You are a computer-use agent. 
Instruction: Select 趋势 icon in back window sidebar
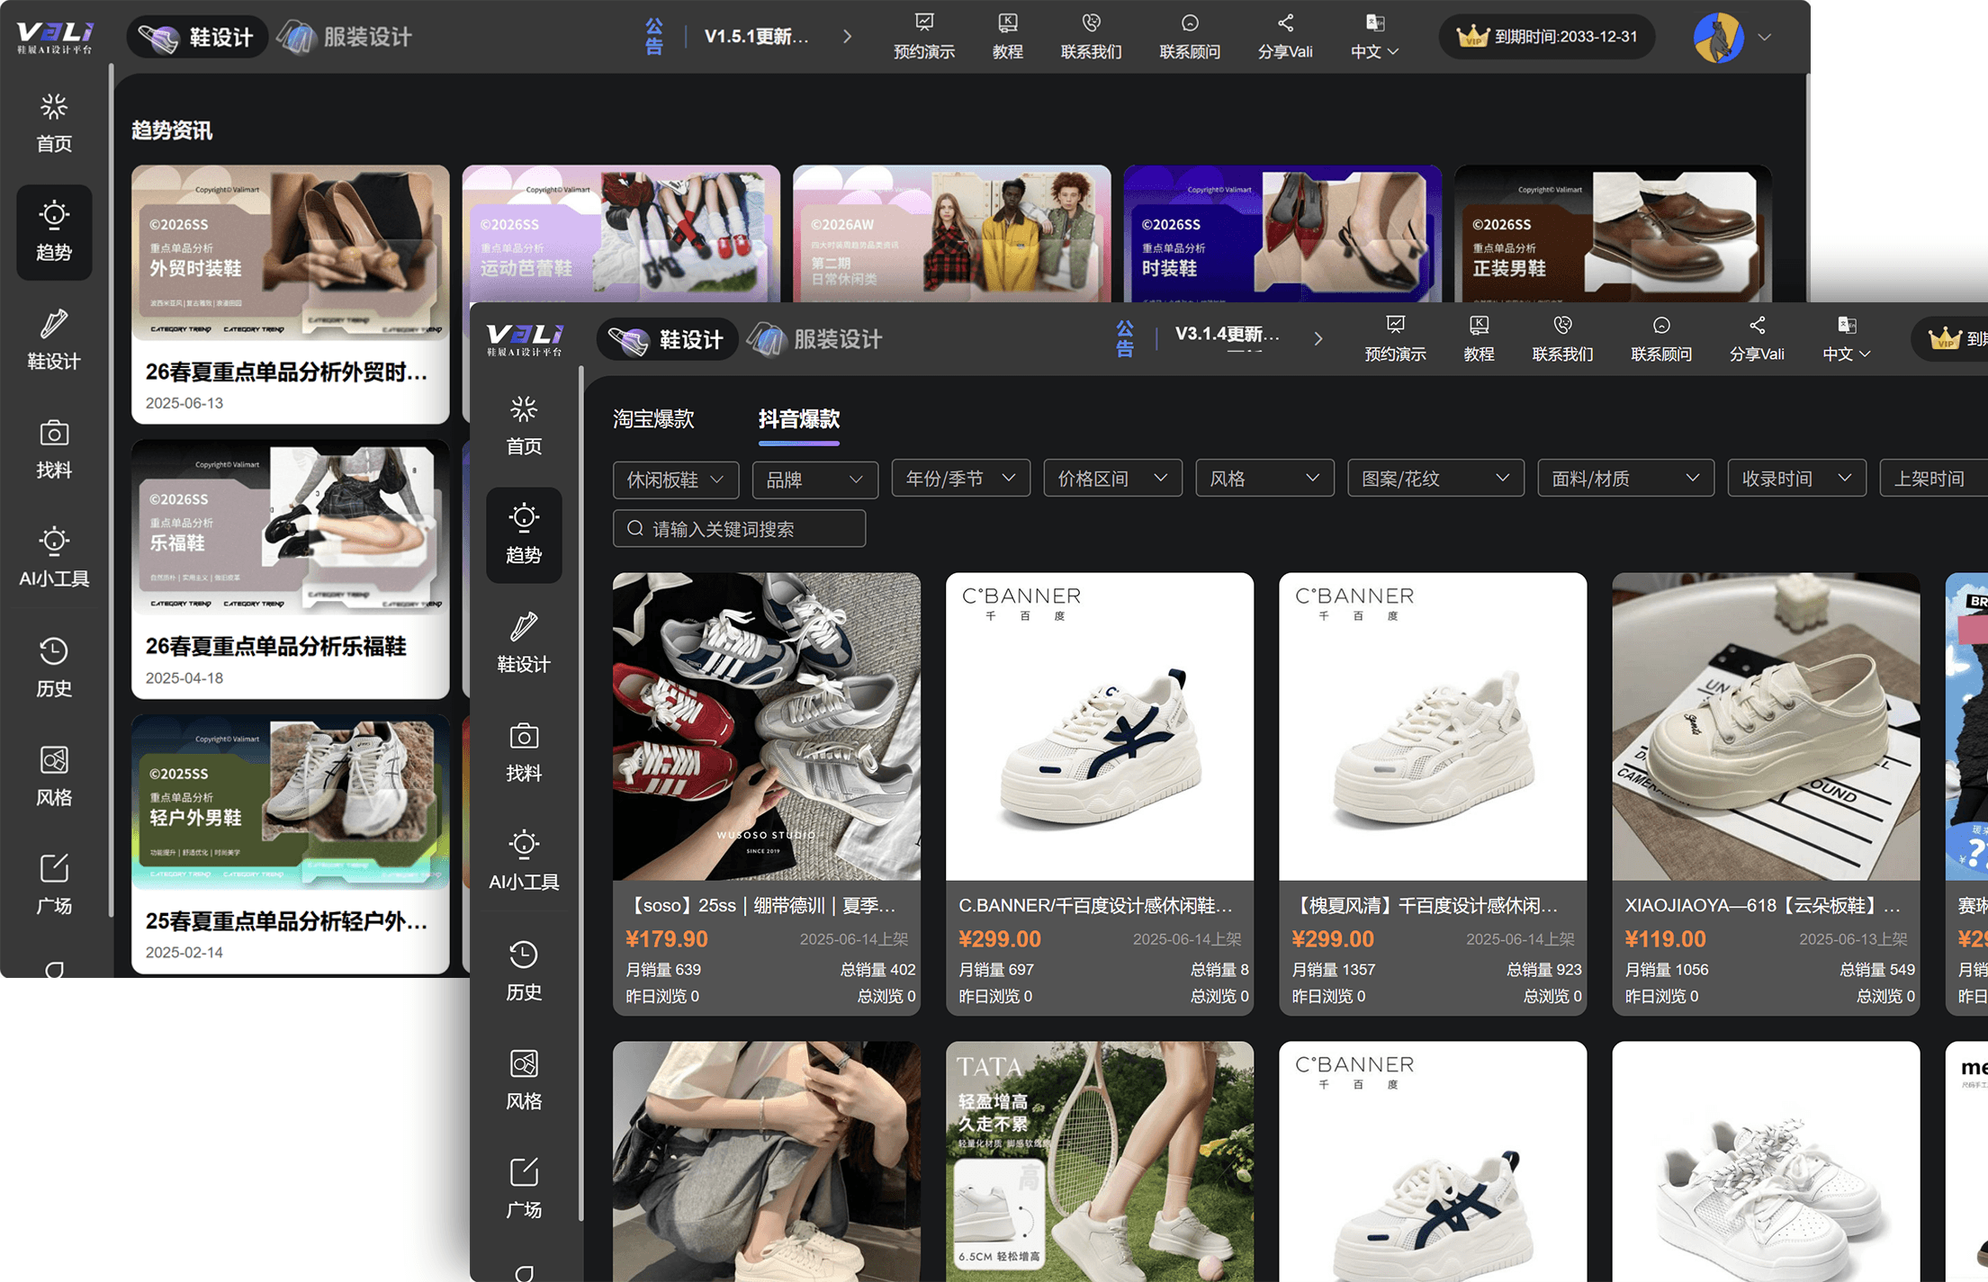point(54,214)
